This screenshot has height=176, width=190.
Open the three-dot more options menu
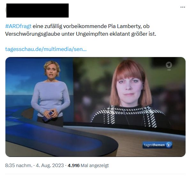point(183,7)
